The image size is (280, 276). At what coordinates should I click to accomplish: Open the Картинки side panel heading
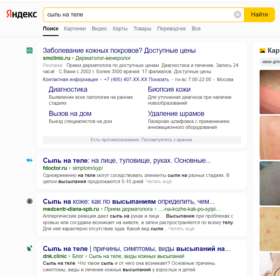(x=273, y=50)
